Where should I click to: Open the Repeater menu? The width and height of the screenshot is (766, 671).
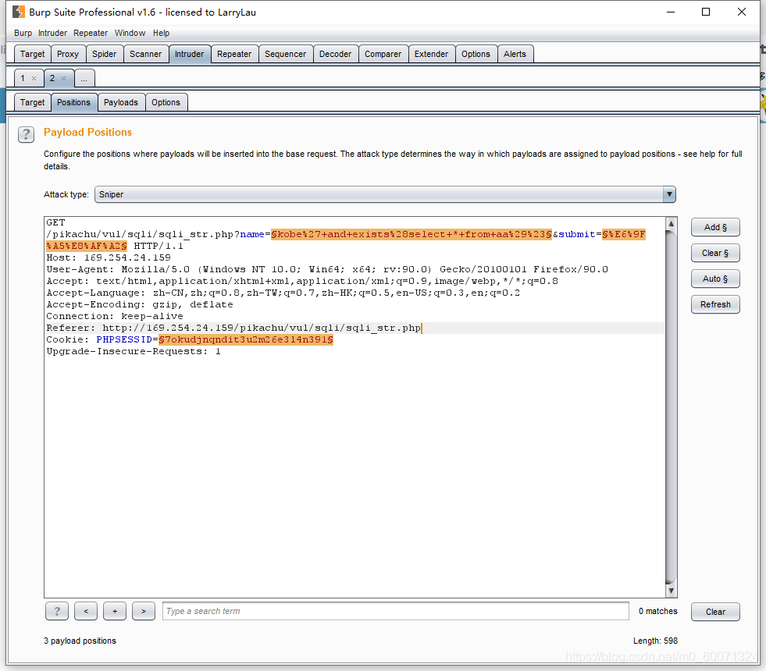[x=91, y=34]
